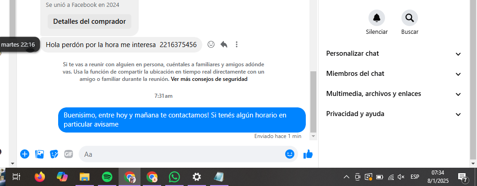Click the Silenciar bell icon
This screenshot has width=477, height=186.
377,18
